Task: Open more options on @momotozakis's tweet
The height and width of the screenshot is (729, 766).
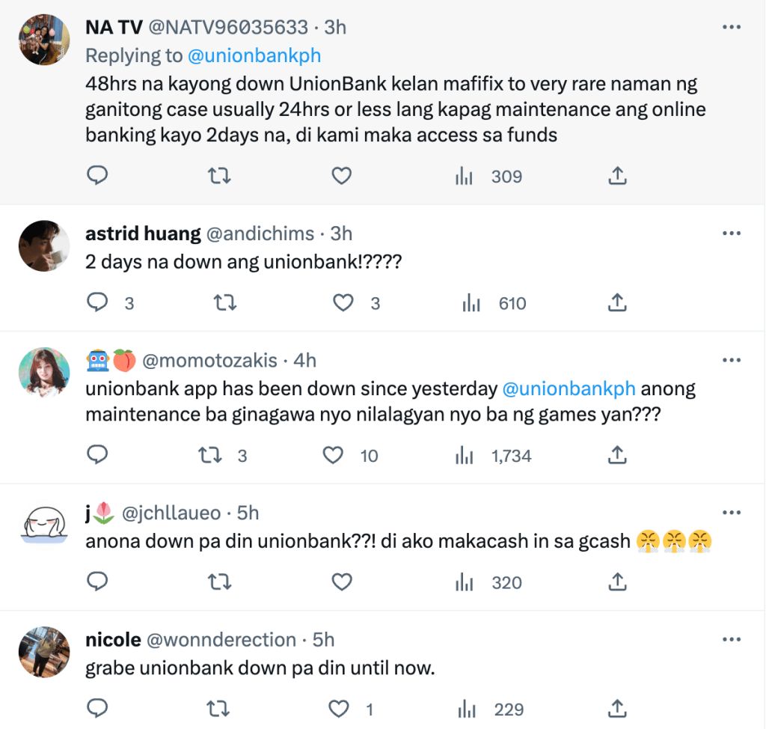Action: click(731, 361)
